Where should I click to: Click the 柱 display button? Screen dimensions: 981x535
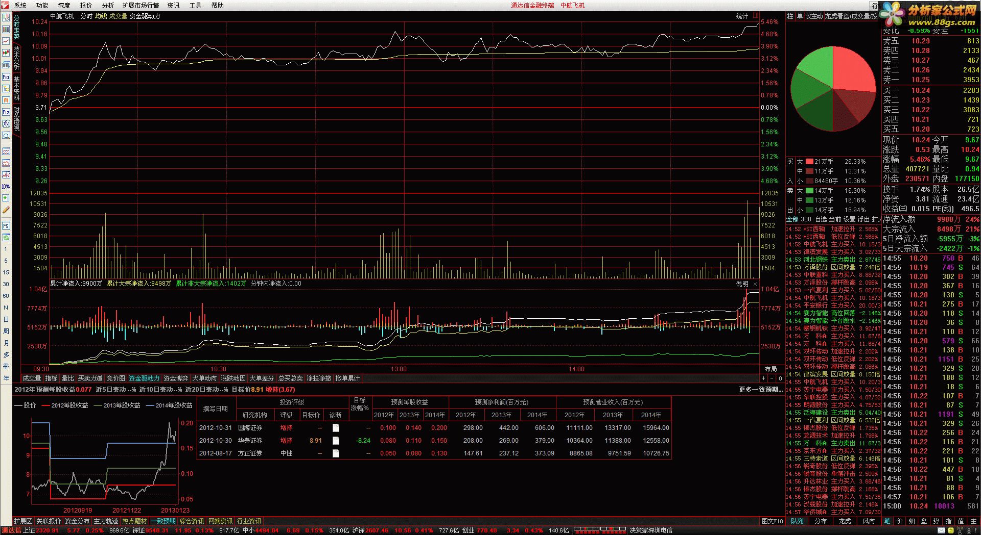[790, 16]
